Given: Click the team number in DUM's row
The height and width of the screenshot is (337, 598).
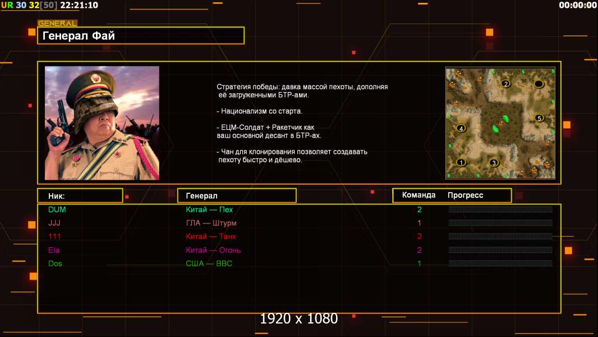Looking at the screenshot, I should coord(419,210).
